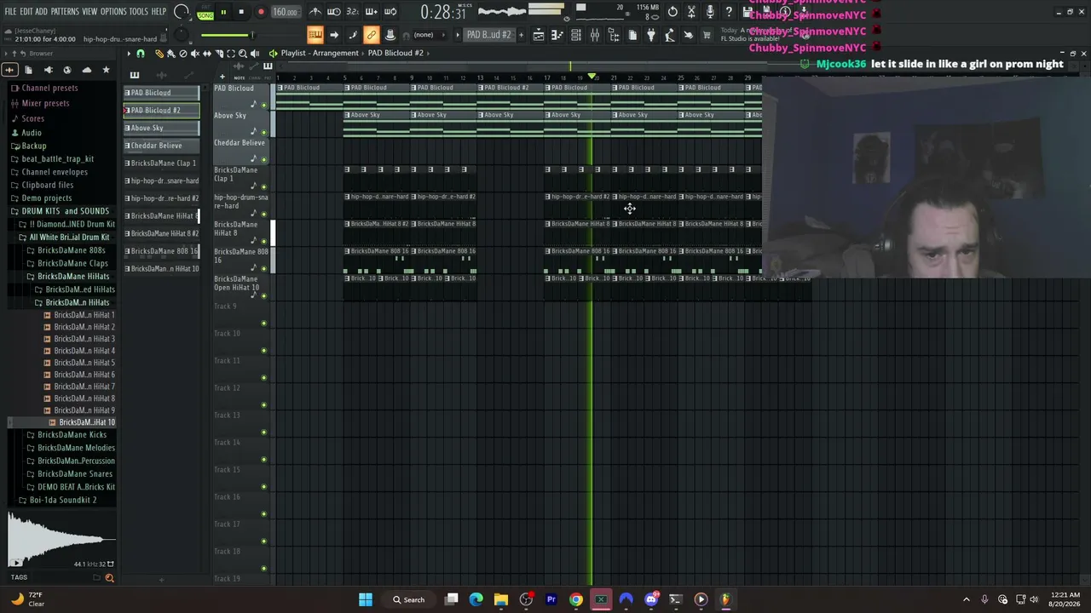The image size is (1091, 613).
Task: Collapse the BricksDaMane HiHats folder
Action: (67, 277)
